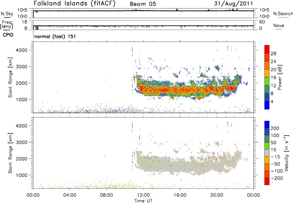The height and width of the screenshot is (203, 293).
Task: Click the '16:00' time tick label
Action: [x=180, y=195]
